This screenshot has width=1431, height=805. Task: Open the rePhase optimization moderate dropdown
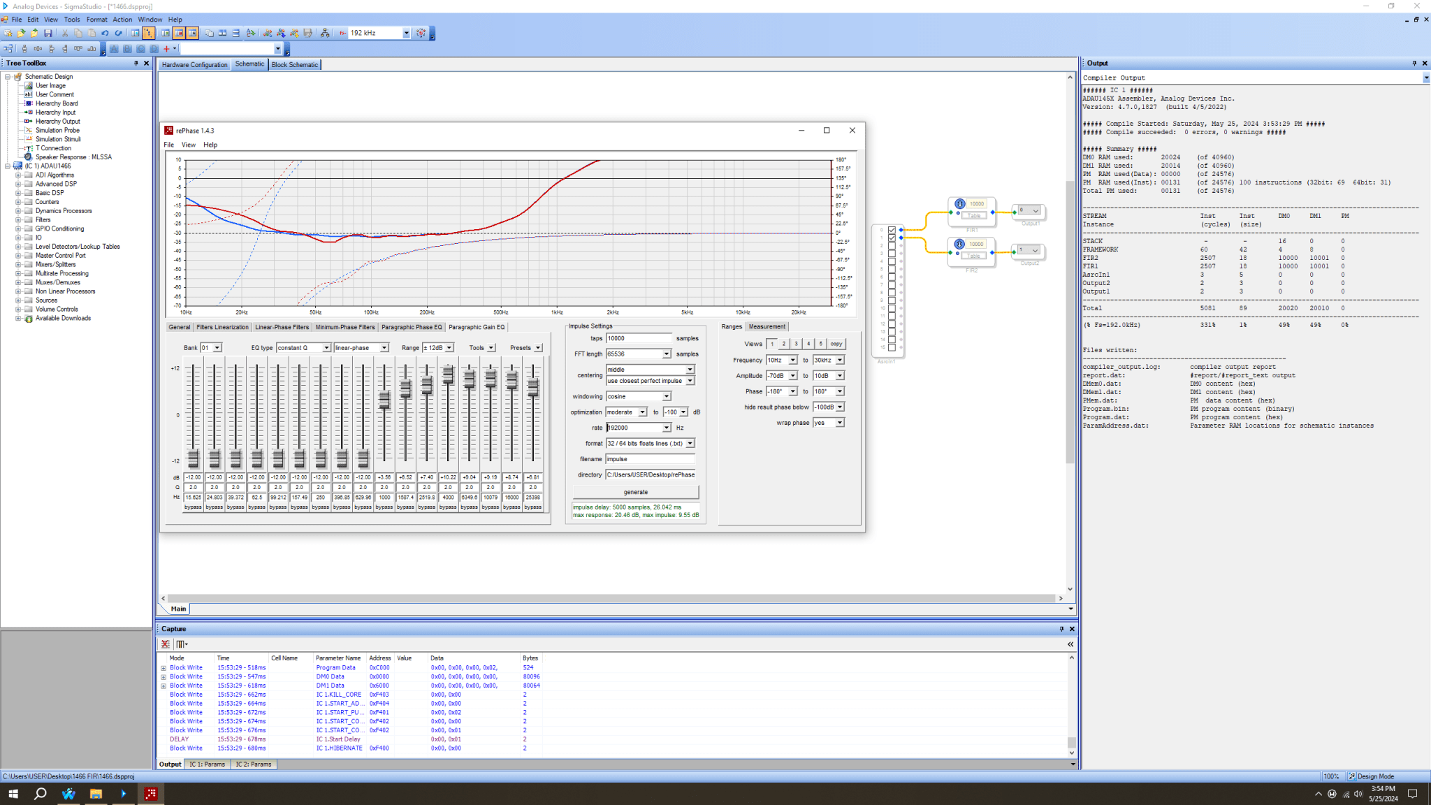[x=642, y=412]
